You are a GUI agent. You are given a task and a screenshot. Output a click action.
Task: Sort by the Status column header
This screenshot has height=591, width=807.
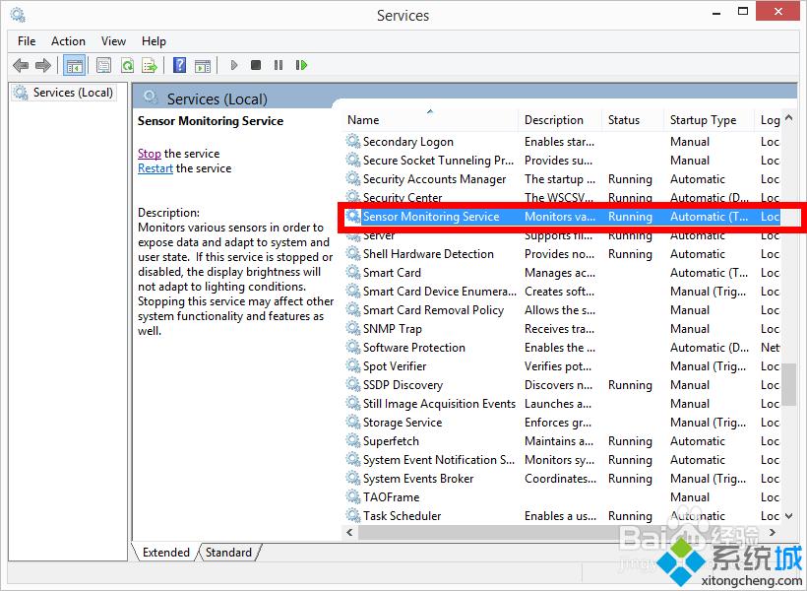[633, 120]
